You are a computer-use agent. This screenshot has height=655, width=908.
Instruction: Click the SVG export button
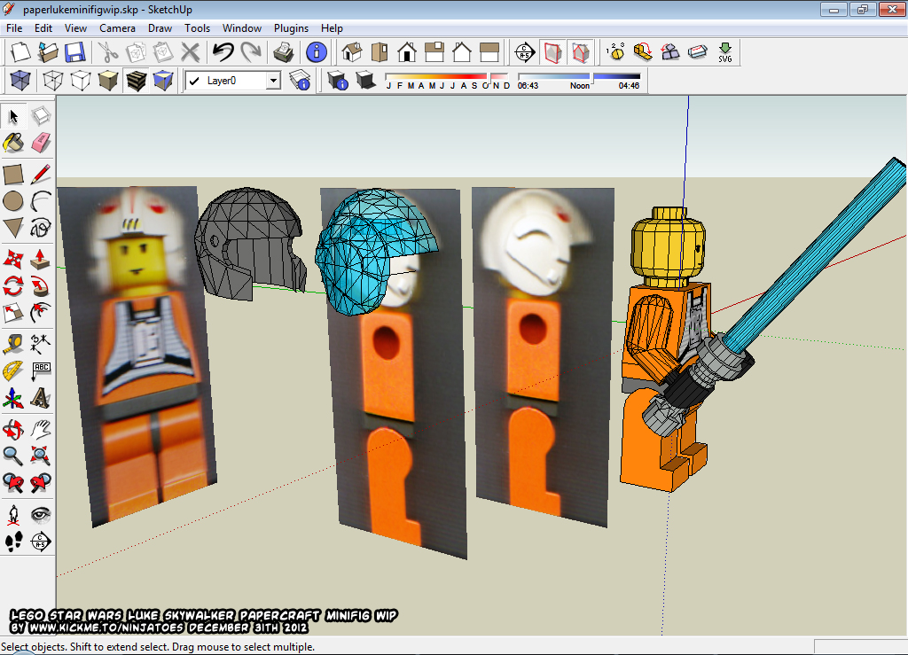tap(725, 52)
